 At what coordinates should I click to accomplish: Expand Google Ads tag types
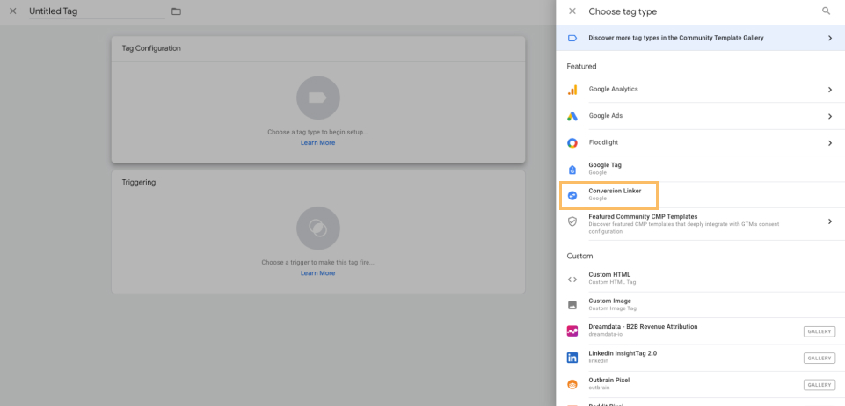[830, 116]
